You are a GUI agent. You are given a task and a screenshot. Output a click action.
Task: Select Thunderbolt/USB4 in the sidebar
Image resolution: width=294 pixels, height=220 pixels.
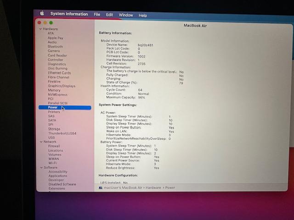(x=62, y=133)
